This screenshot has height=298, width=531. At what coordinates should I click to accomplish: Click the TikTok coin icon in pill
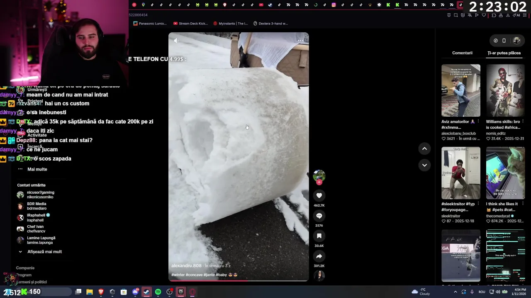496,41
